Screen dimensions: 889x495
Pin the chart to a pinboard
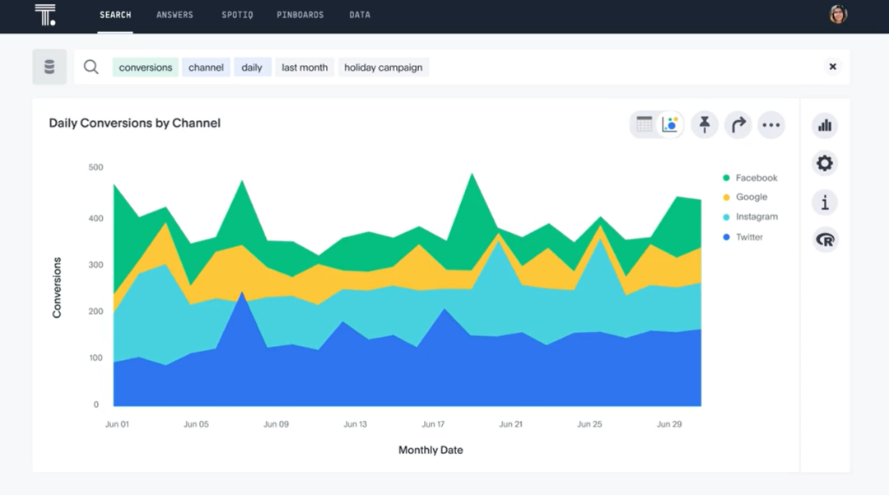(x=704, y=124)
